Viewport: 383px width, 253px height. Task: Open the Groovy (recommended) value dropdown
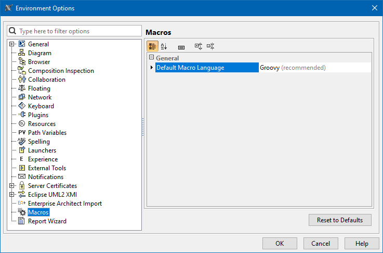click(315, 68)
